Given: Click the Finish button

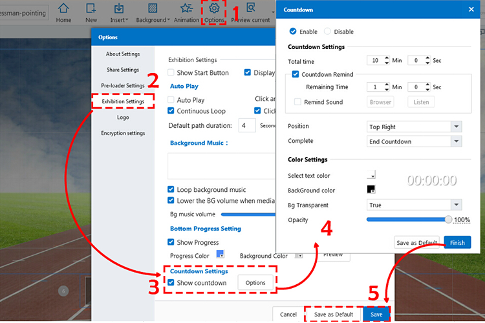Looking at the screenshot, I should tap(457, 243).
